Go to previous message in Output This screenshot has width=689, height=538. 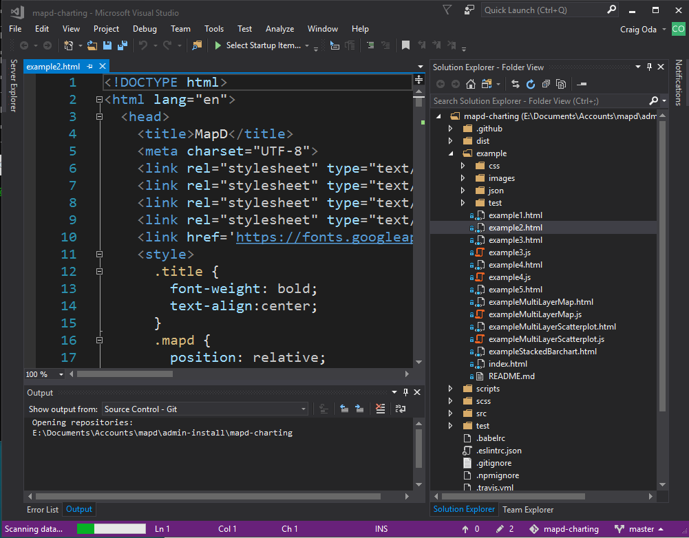tap(344, 409)
